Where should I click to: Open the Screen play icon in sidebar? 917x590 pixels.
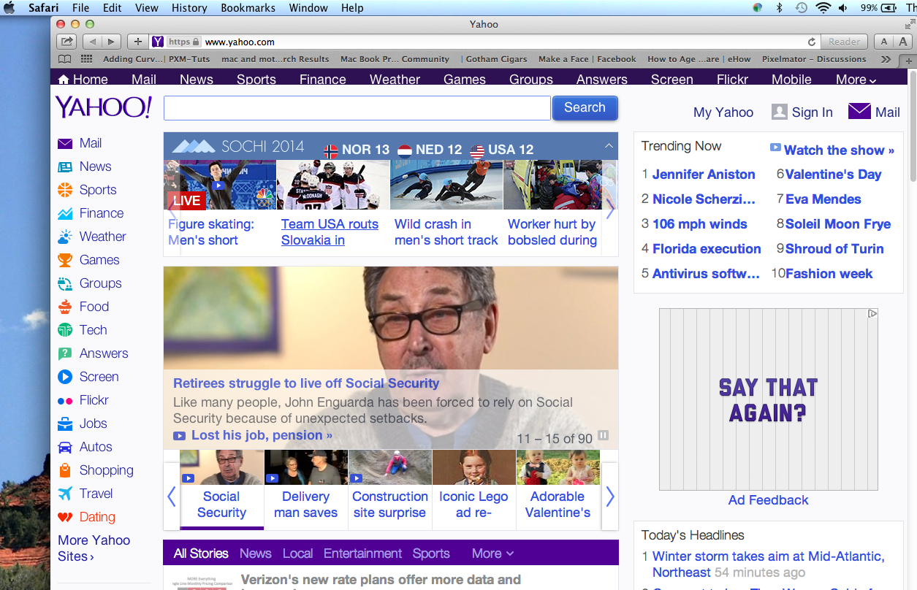(x=65, y=377)
